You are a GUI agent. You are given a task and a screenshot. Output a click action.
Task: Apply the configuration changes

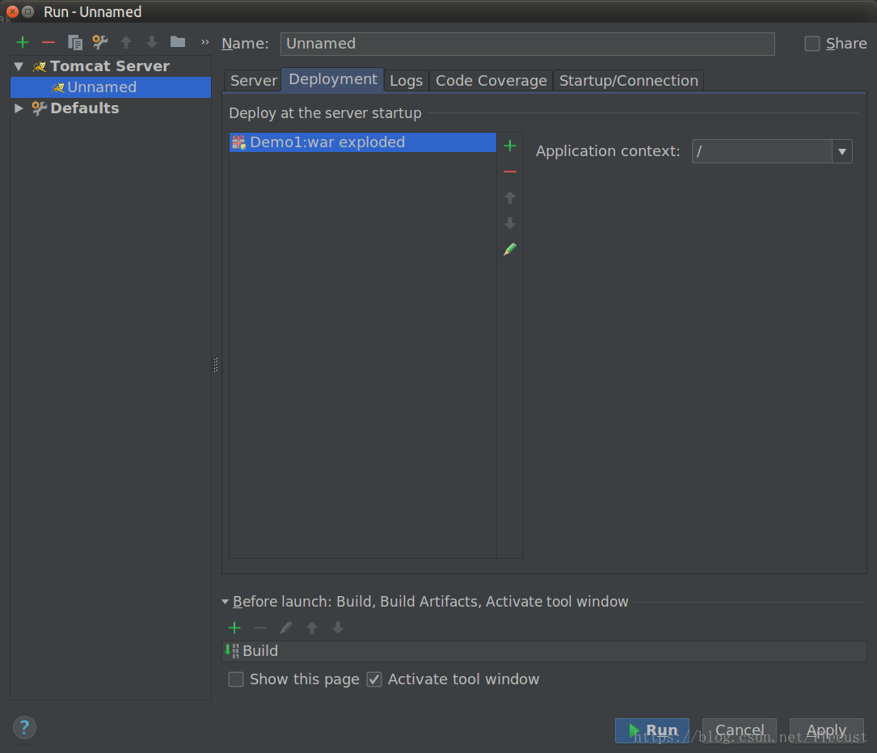(x=827, y=730)
